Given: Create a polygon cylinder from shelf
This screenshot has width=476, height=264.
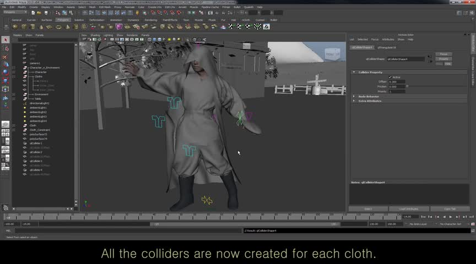Looking at the screenshot, I should [33, 26].
